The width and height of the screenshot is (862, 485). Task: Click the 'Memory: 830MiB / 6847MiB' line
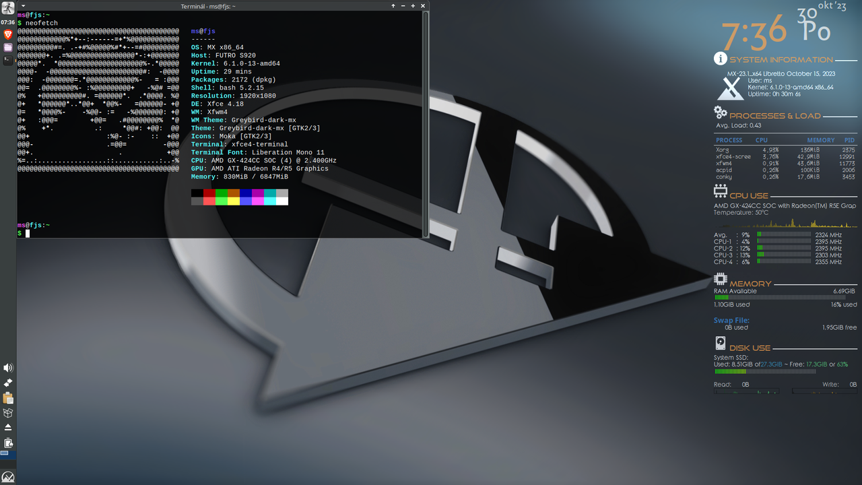(240, 176)
